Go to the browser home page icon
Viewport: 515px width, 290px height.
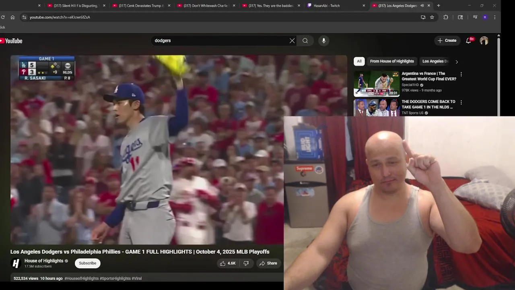click(12, 17)
